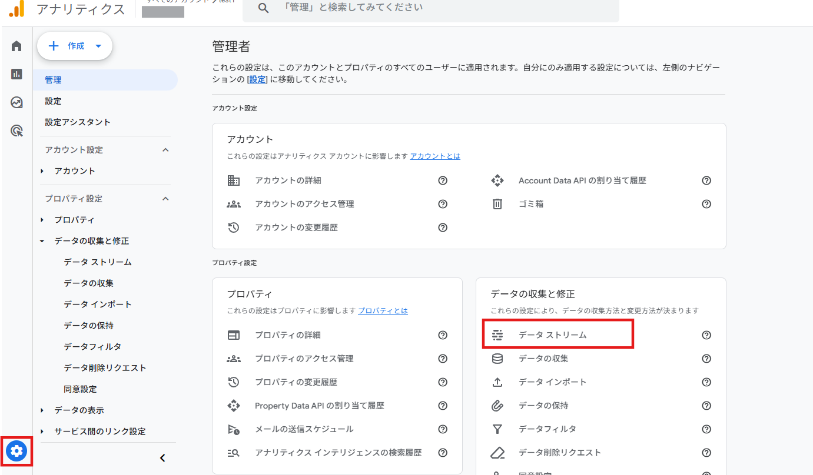813x475 pixels.
Task: Open アカウントの変更履歴 in the account card
Action: (x=296, y=228)
